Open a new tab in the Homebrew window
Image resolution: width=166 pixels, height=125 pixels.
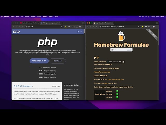tap(115, 23)
